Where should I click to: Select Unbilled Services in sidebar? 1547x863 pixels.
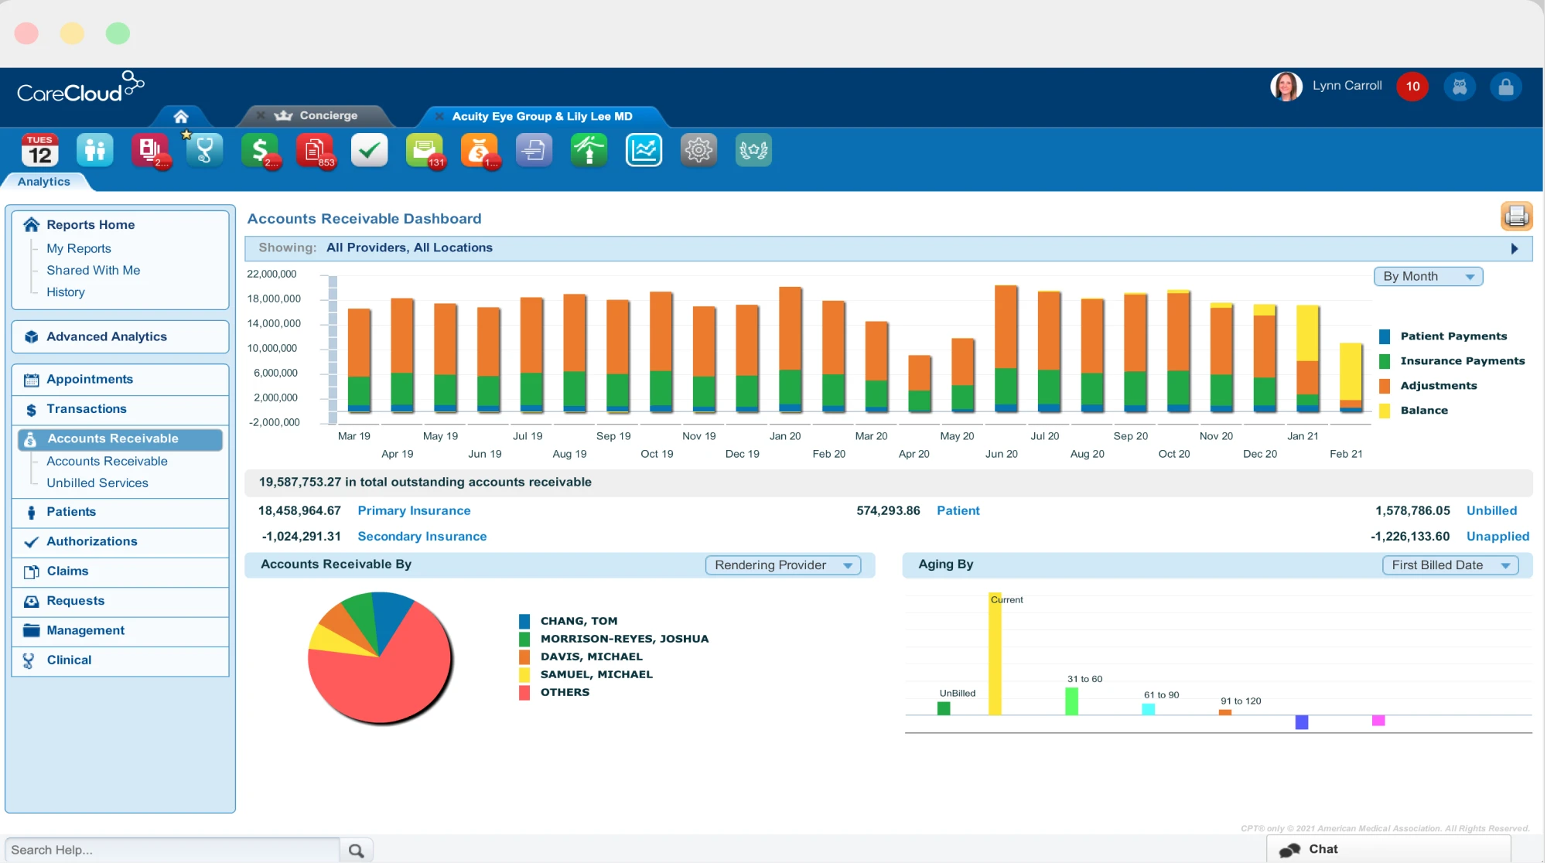click(x=97, y=483)
